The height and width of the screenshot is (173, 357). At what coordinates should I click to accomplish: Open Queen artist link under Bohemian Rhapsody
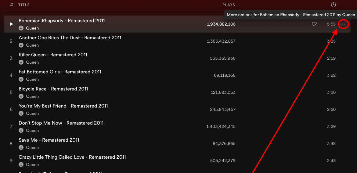coord(32,28)
